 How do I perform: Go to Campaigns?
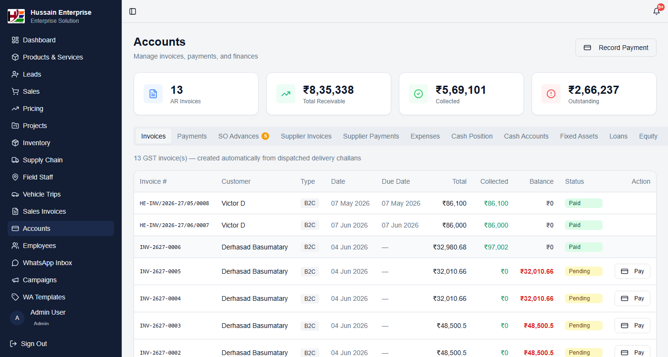point(61,280)
